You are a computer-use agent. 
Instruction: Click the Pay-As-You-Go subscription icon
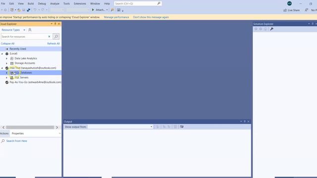coord(7,83)
